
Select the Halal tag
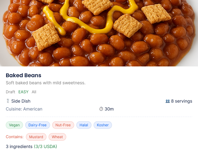coord(84,125)
